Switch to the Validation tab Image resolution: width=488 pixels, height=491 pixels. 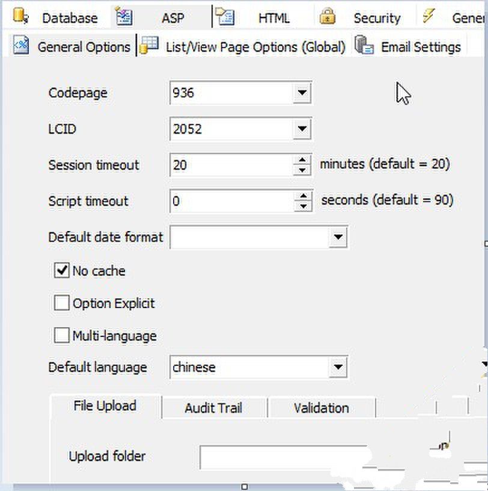(322, 408)
